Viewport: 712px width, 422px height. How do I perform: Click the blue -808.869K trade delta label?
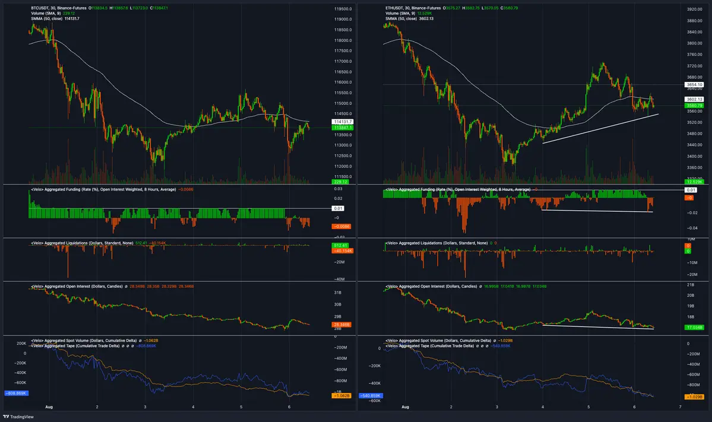(x=17, y=394)
